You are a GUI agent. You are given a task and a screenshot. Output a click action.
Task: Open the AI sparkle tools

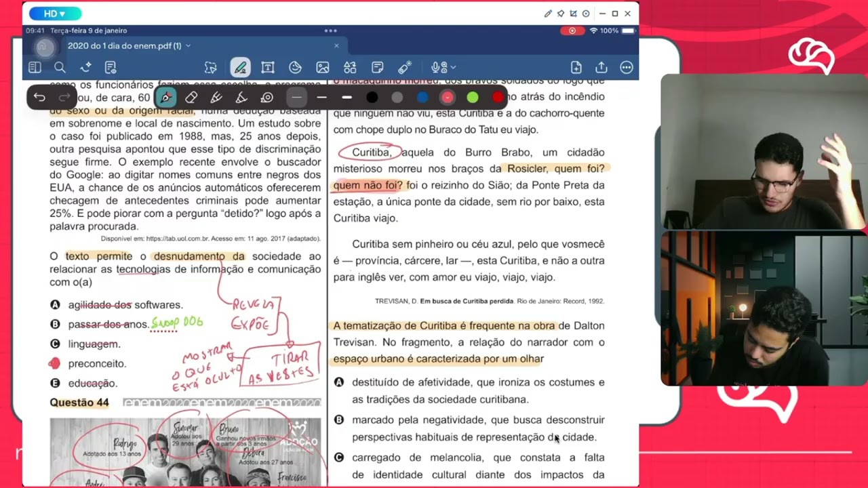pyautogui.click(x=85, y=67)
